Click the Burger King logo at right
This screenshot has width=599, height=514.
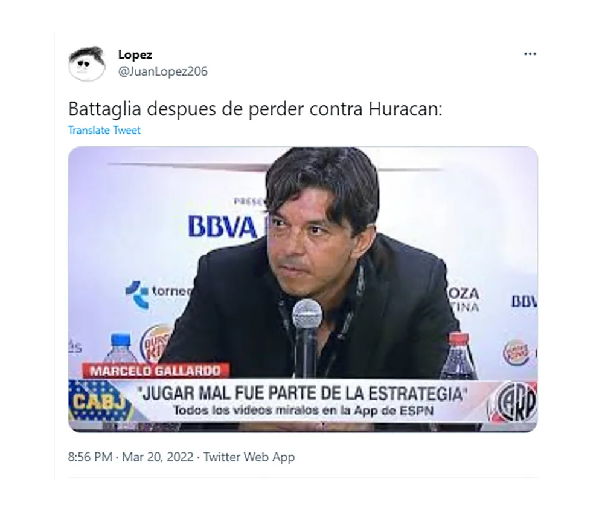click(x=515, y=352)
